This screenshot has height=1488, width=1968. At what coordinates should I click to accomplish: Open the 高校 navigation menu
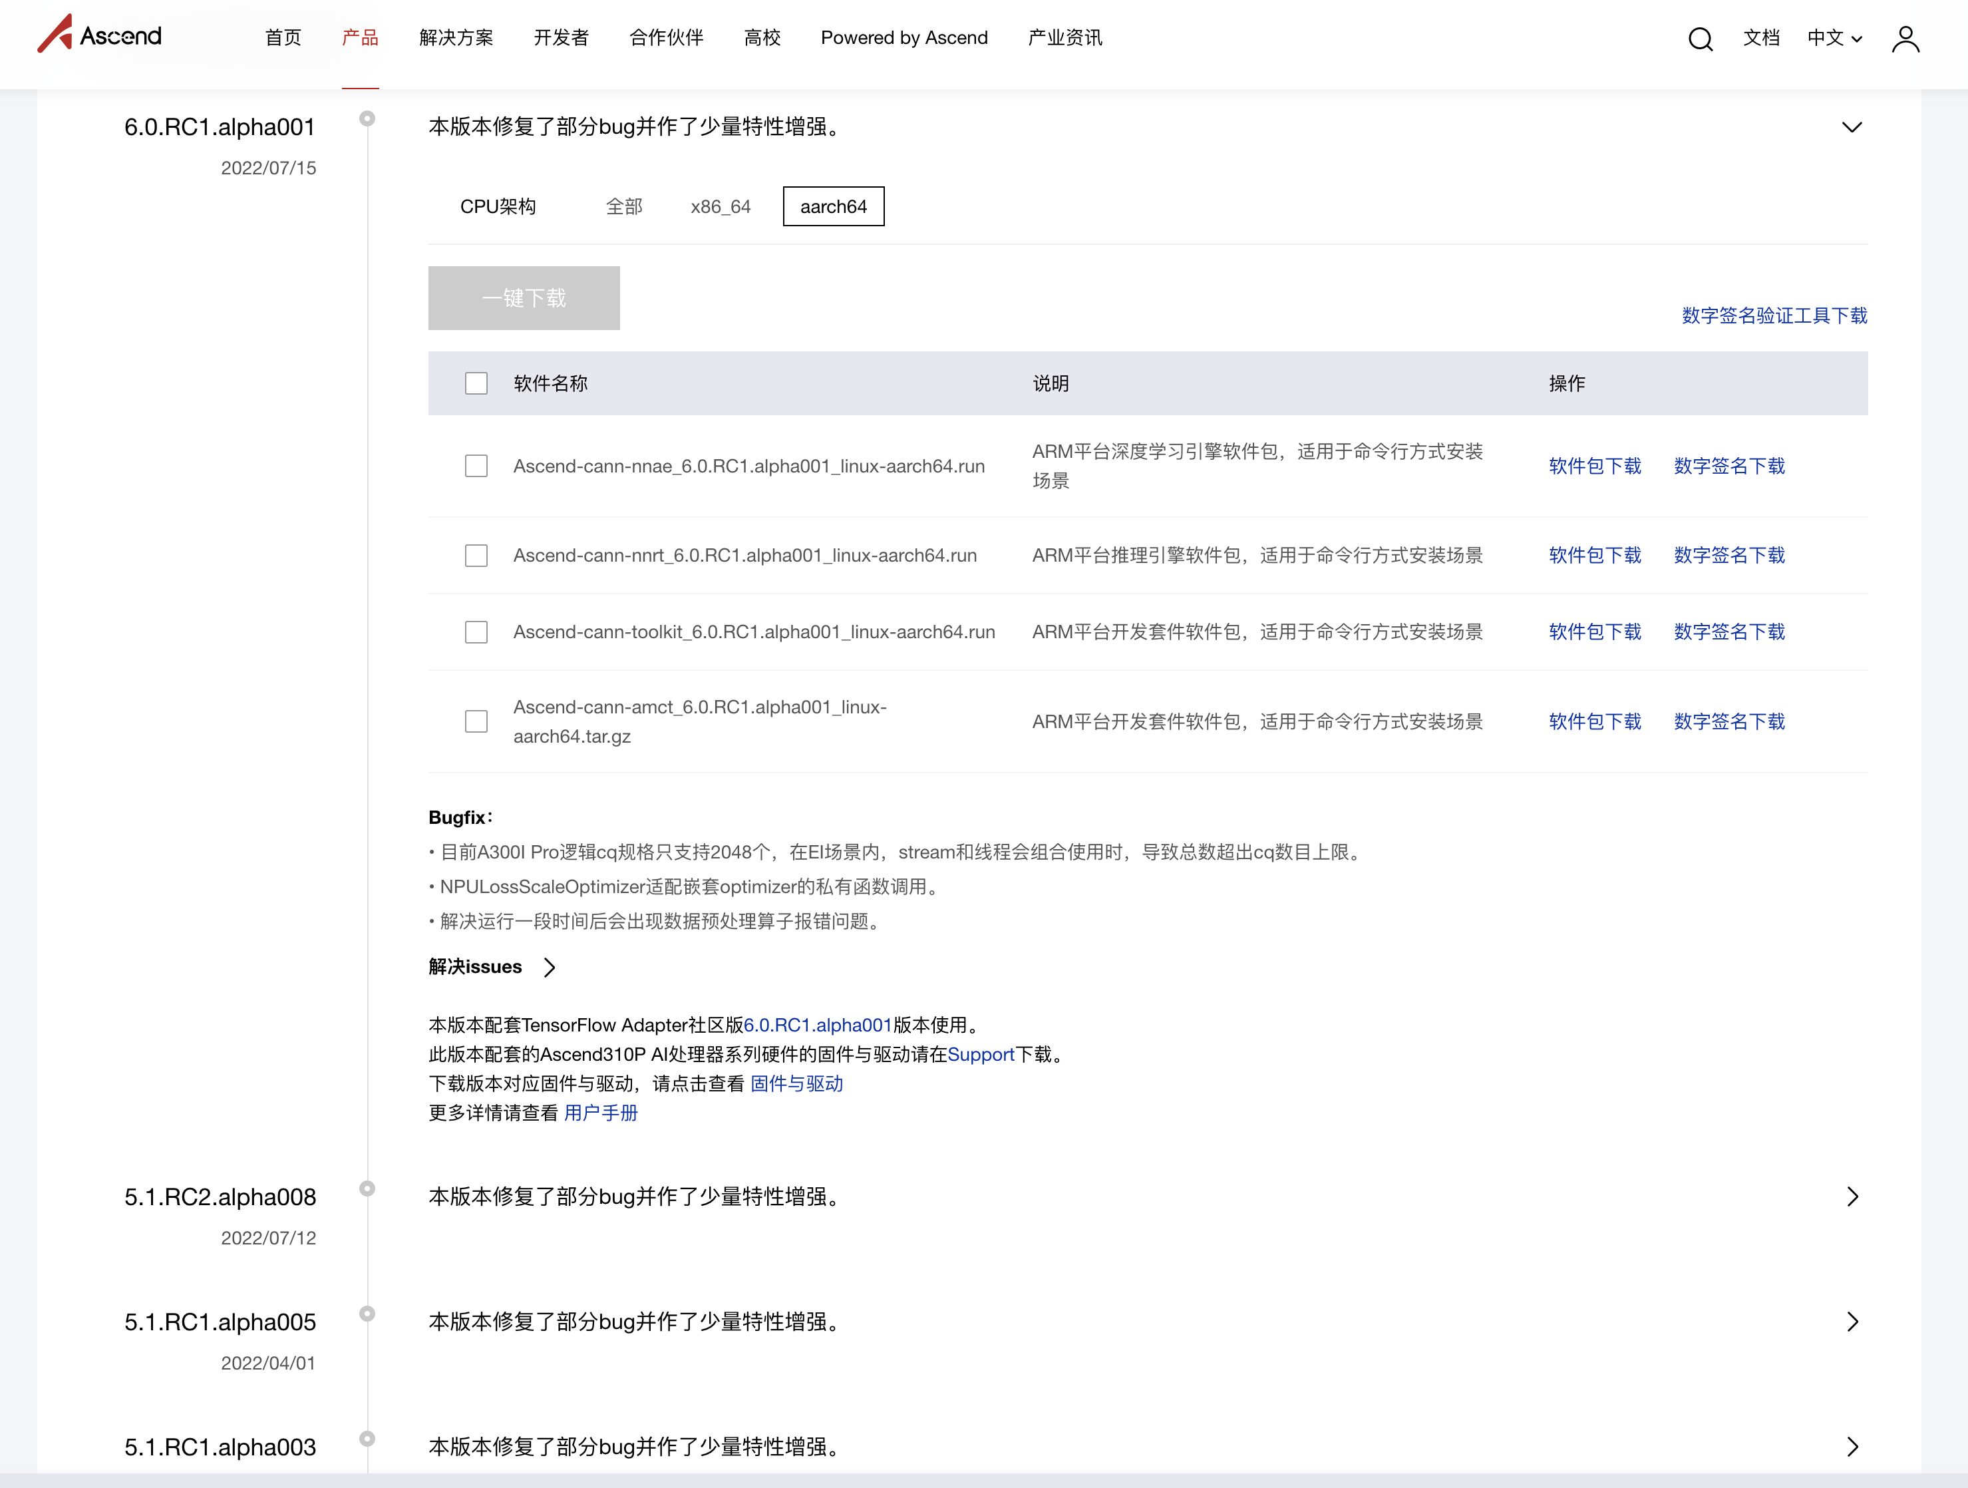pyautogui.click(x=762, y=37)
